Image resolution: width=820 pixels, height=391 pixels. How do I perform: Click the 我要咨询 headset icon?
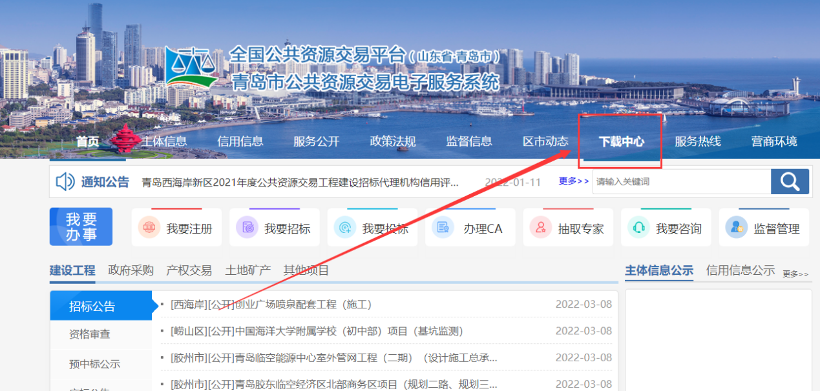[x=638, y=228]
